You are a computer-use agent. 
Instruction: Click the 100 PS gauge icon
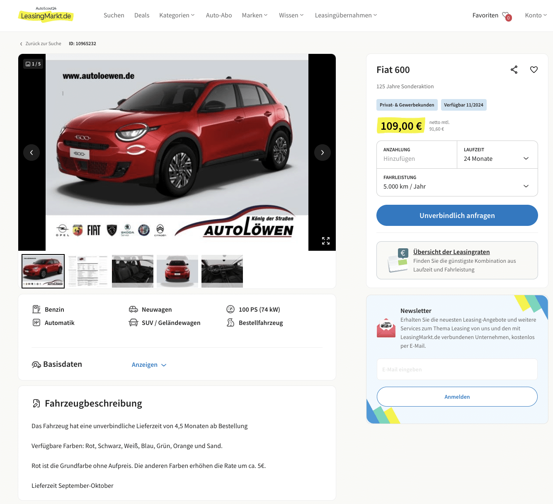click(x=230, y=309)
